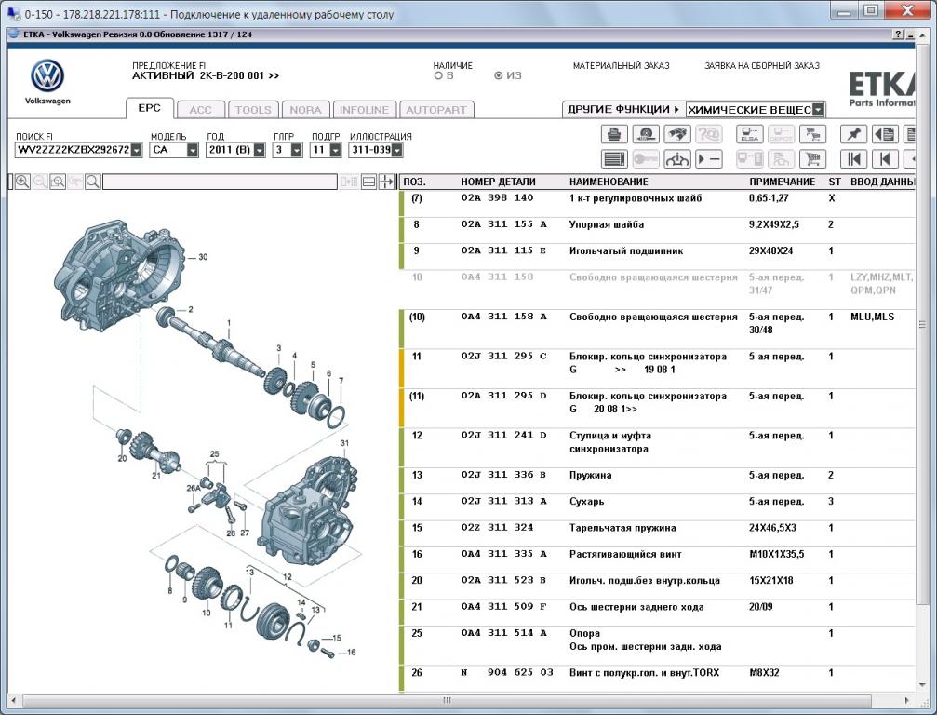This screenshot has height=715, width=937.
Task: Select part number N 904 625 03
Action: [507, 672]
